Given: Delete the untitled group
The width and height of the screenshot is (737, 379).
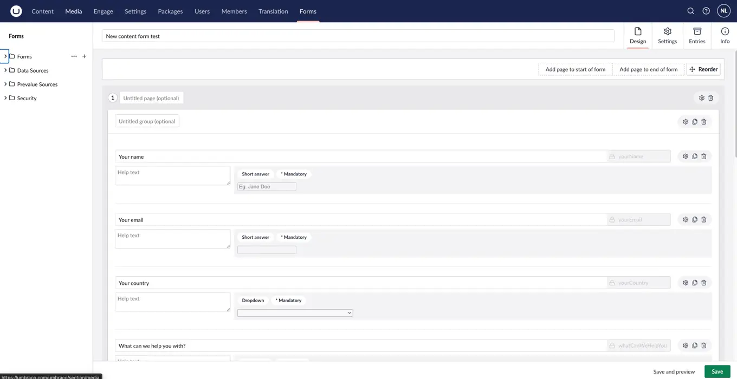Looking at the screenshot, I should [x=703, y=121].
